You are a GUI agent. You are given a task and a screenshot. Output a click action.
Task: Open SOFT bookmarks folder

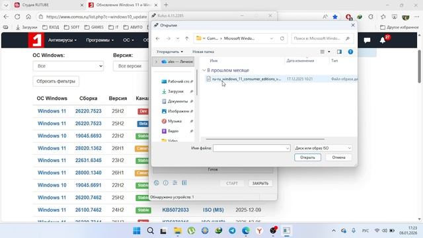(71, 27)
